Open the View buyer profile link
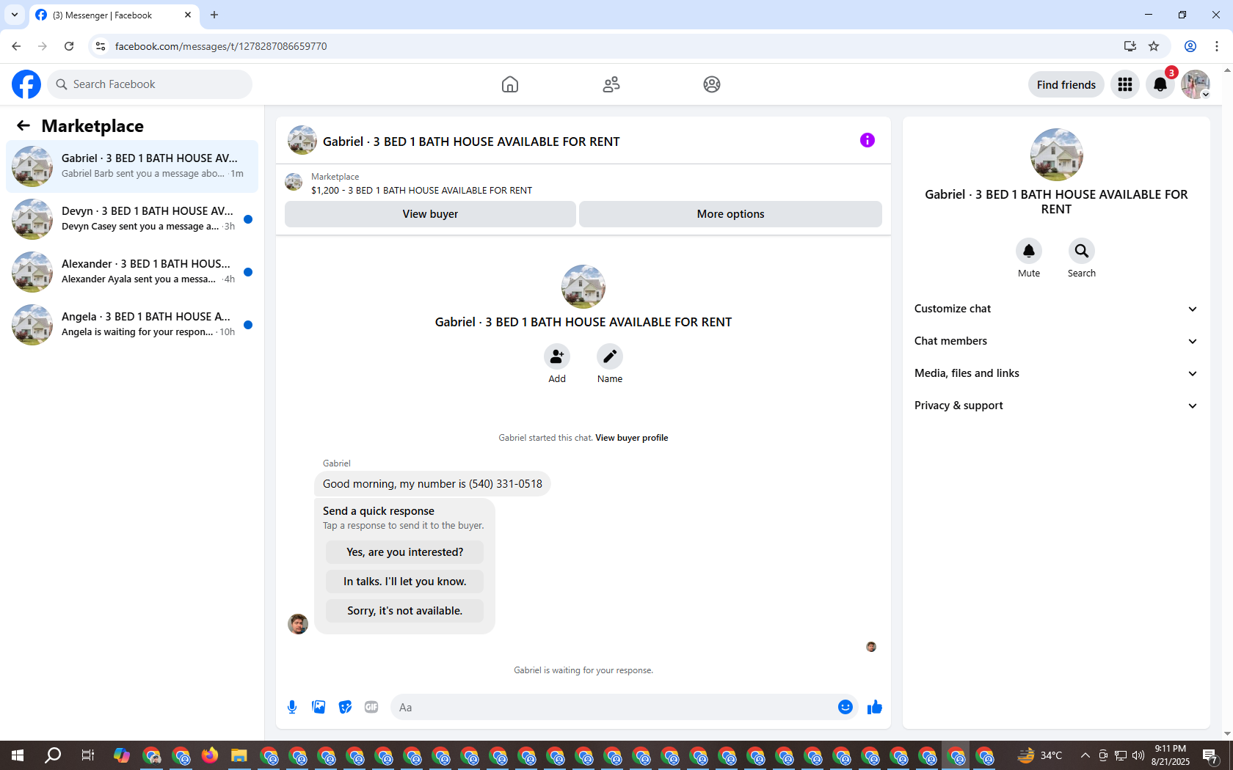 632,438
